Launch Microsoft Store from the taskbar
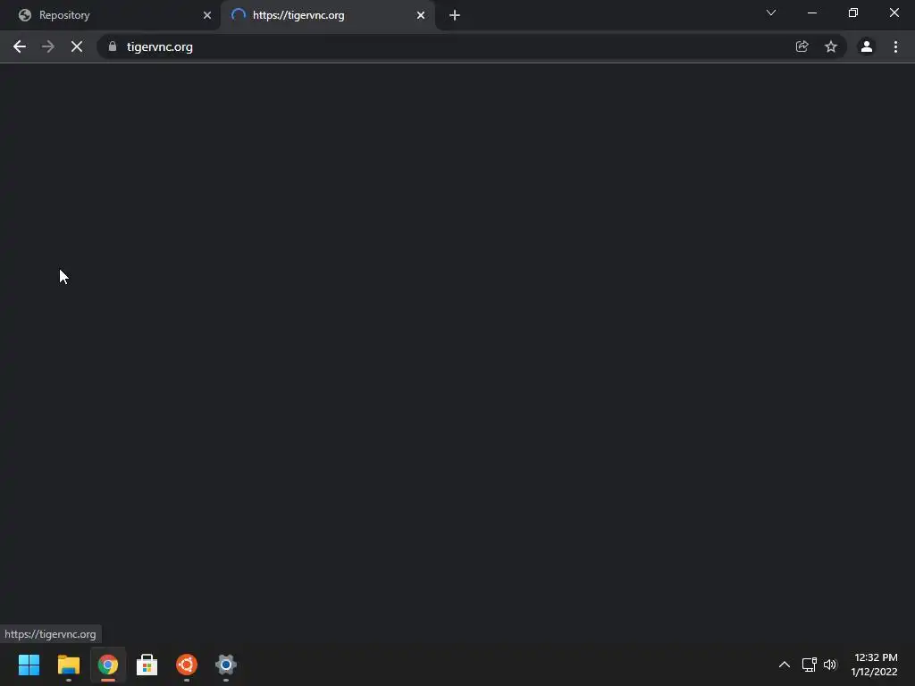This screenshot has height=686, width=915. [x=147, y=665]
